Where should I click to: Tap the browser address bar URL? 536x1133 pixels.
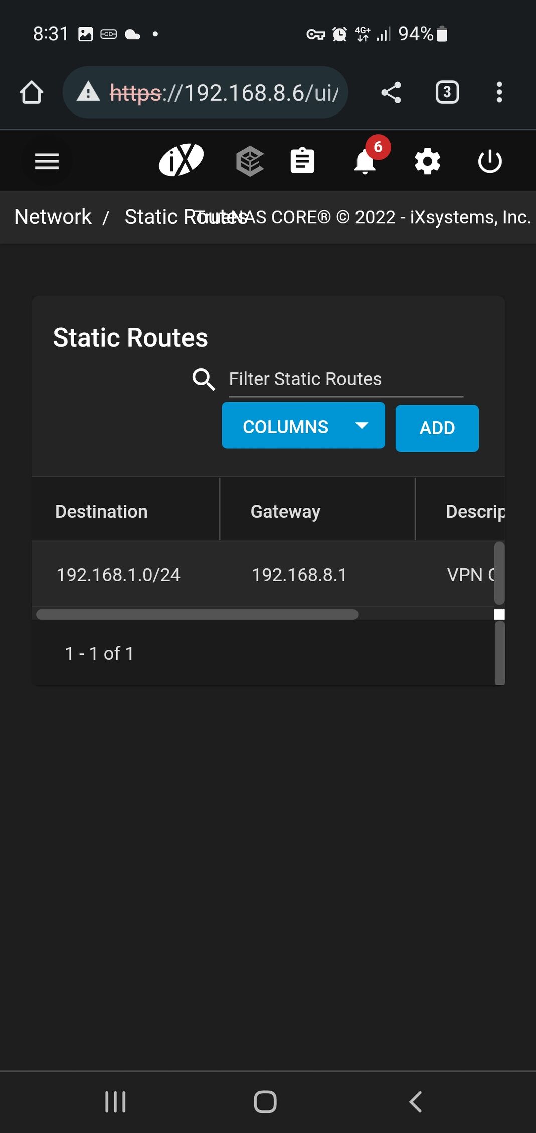(224, 93)
